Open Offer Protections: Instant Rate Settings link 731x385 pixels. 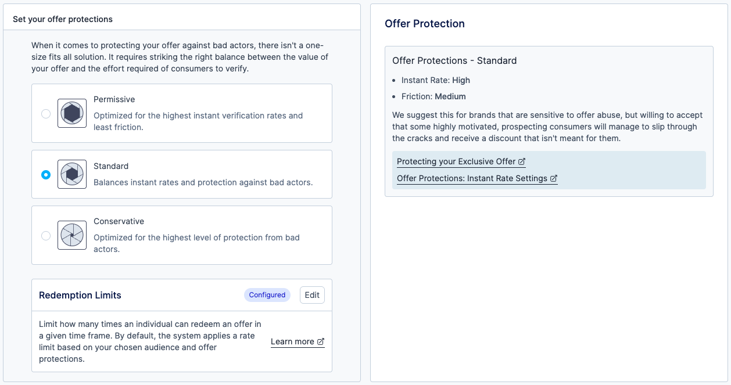pyautogui.click(x=472, y=178)
